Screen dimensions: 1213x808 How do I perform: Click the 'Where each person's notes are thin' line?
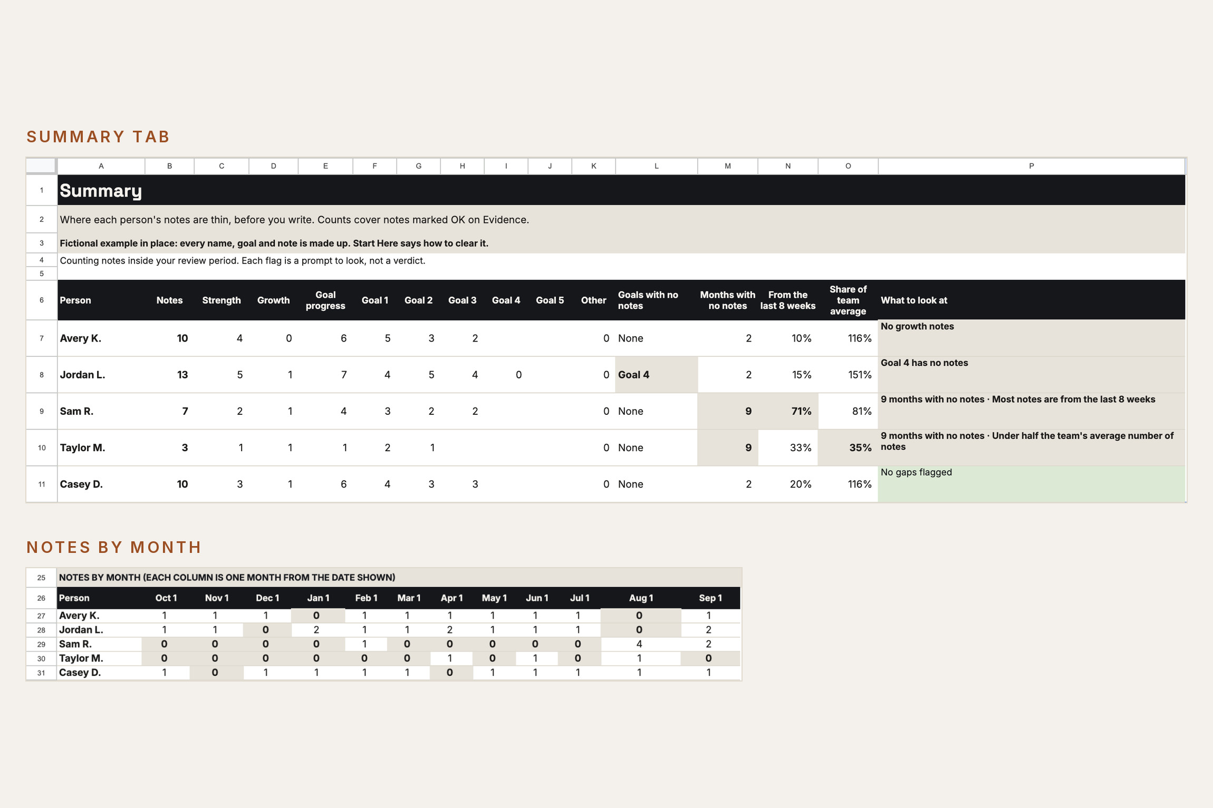pyautogui.click(x=294, y=219)
